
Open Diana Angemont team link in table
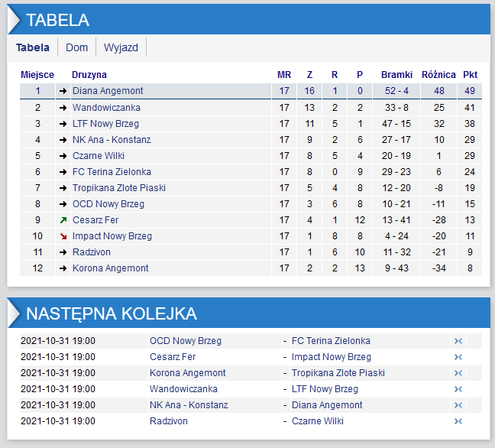tap(108, 91)
